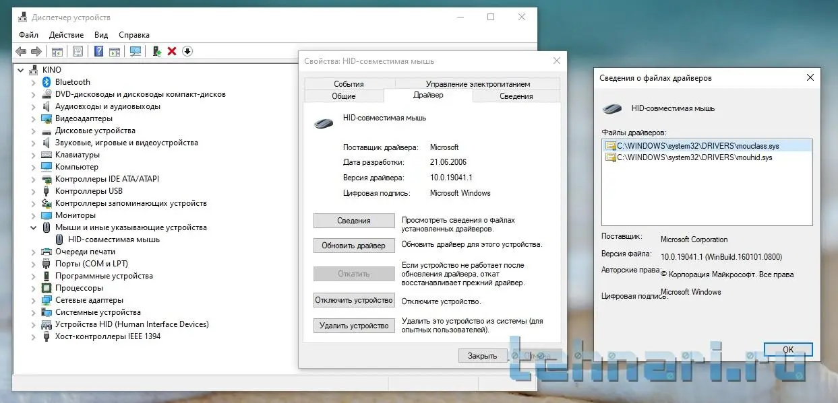
Task: Click the KINO computer root icon
Action: coord(34,70)
